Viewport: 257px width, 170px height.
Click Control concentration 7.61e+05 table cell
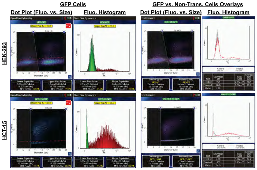click(x=240, y=82)
